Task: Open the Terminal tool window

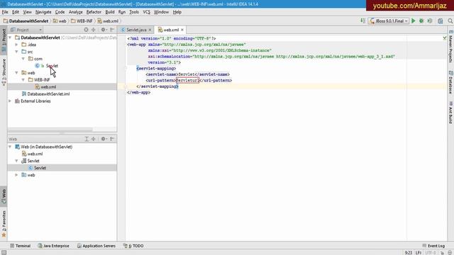Action: click(20, 246)
